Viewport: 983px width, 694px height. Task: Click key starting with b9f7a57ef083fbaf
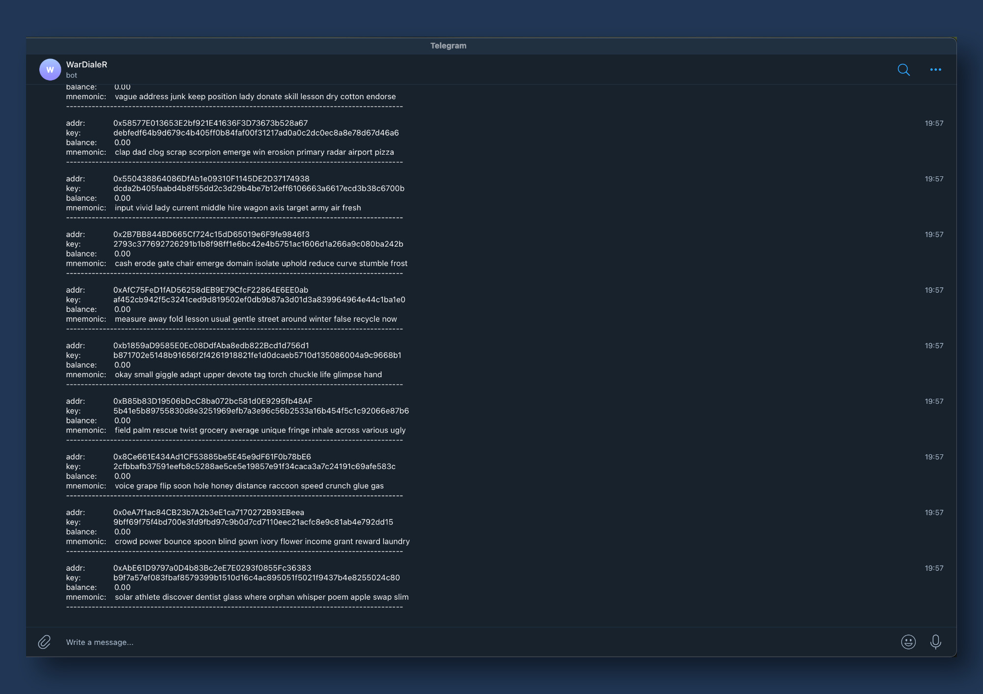pos(257,578)
